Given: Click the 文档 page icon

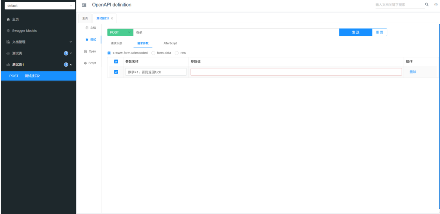Looking at the screenshot, I should [87, 28].
